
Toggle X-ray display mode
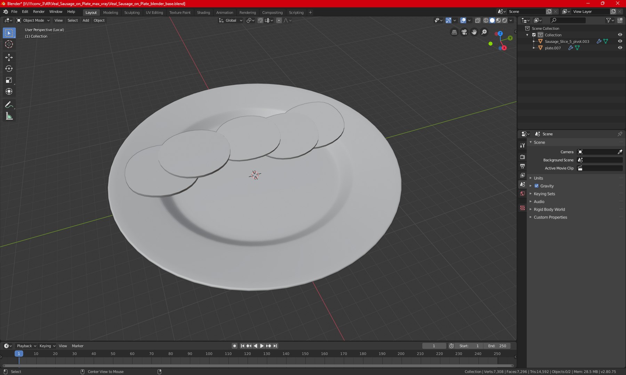click(477, 20)
